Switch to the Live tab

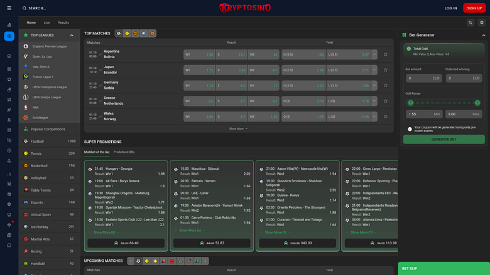47,23
